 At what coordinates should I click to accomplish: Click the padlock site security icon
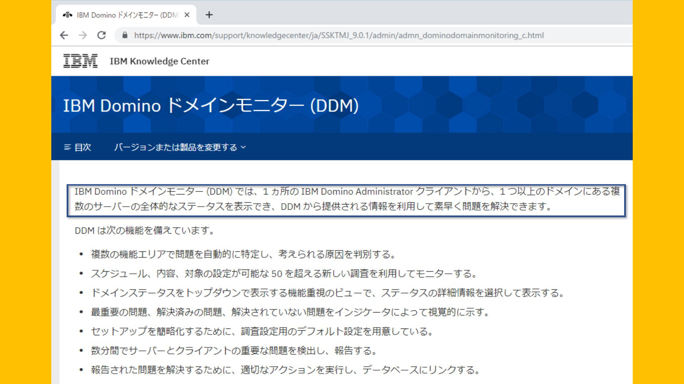(125, 35)
